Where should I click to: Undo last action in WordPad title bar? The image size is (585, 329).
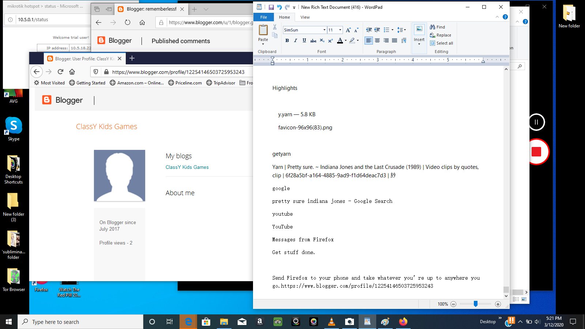pos(279,7)
